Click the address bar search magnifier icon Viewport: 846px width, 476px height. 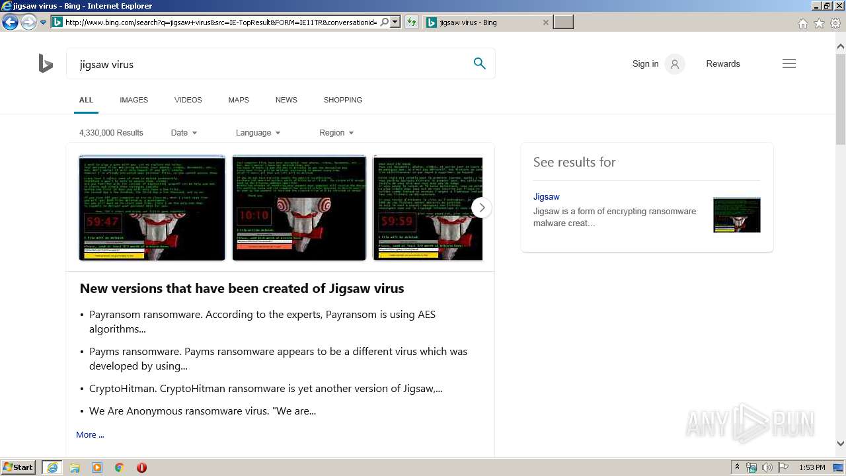tap(385, 22)
